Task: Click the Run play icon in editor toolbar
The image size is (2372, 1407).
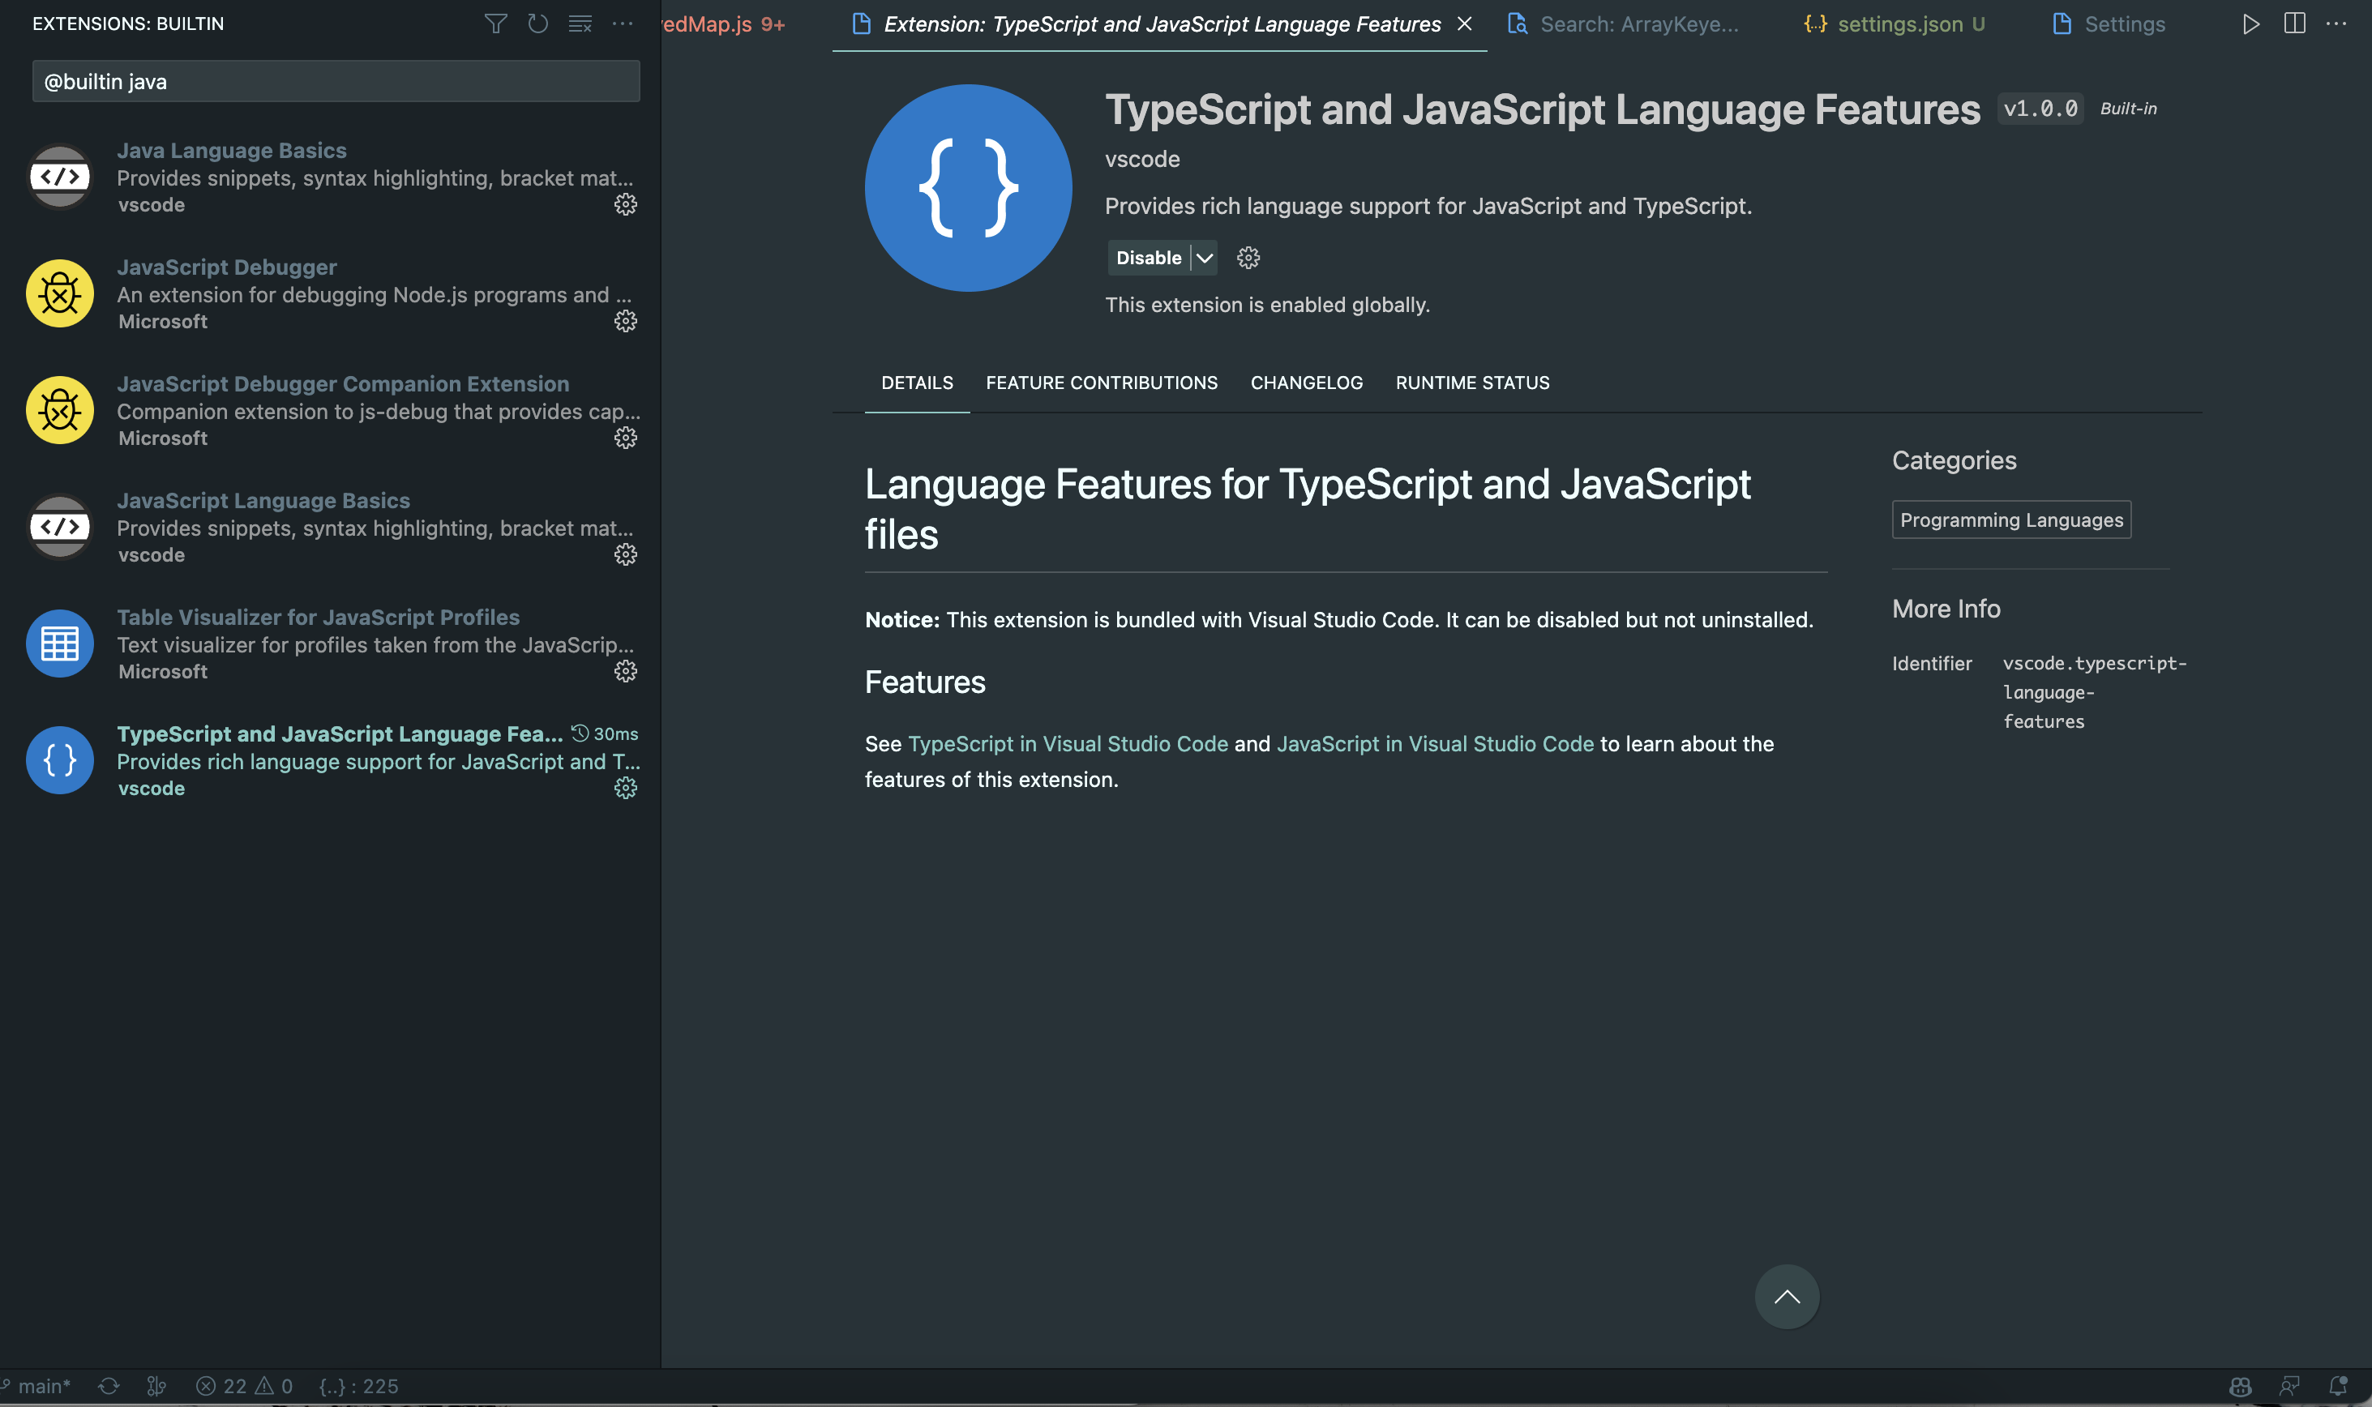Action: point(2250,24)
